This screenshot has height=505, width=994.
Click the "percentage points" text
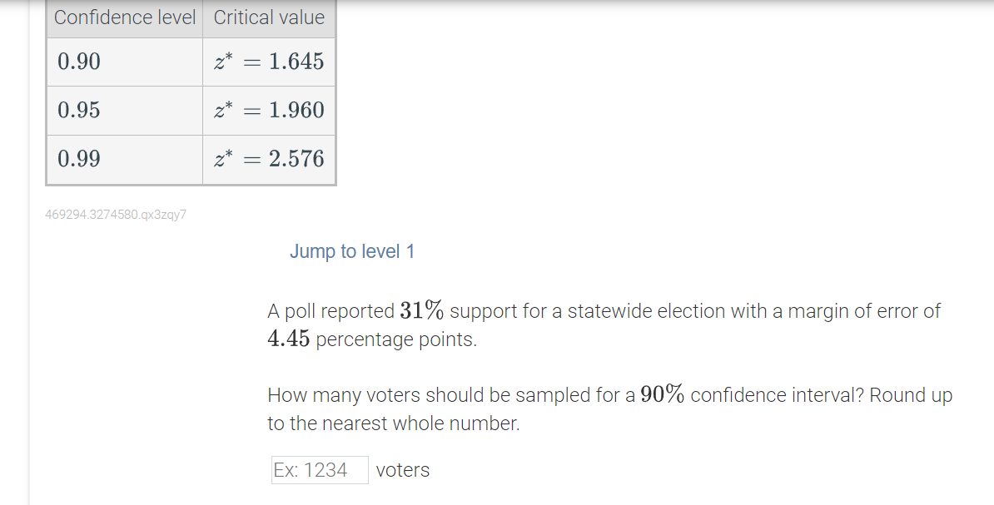click(396, 339)
